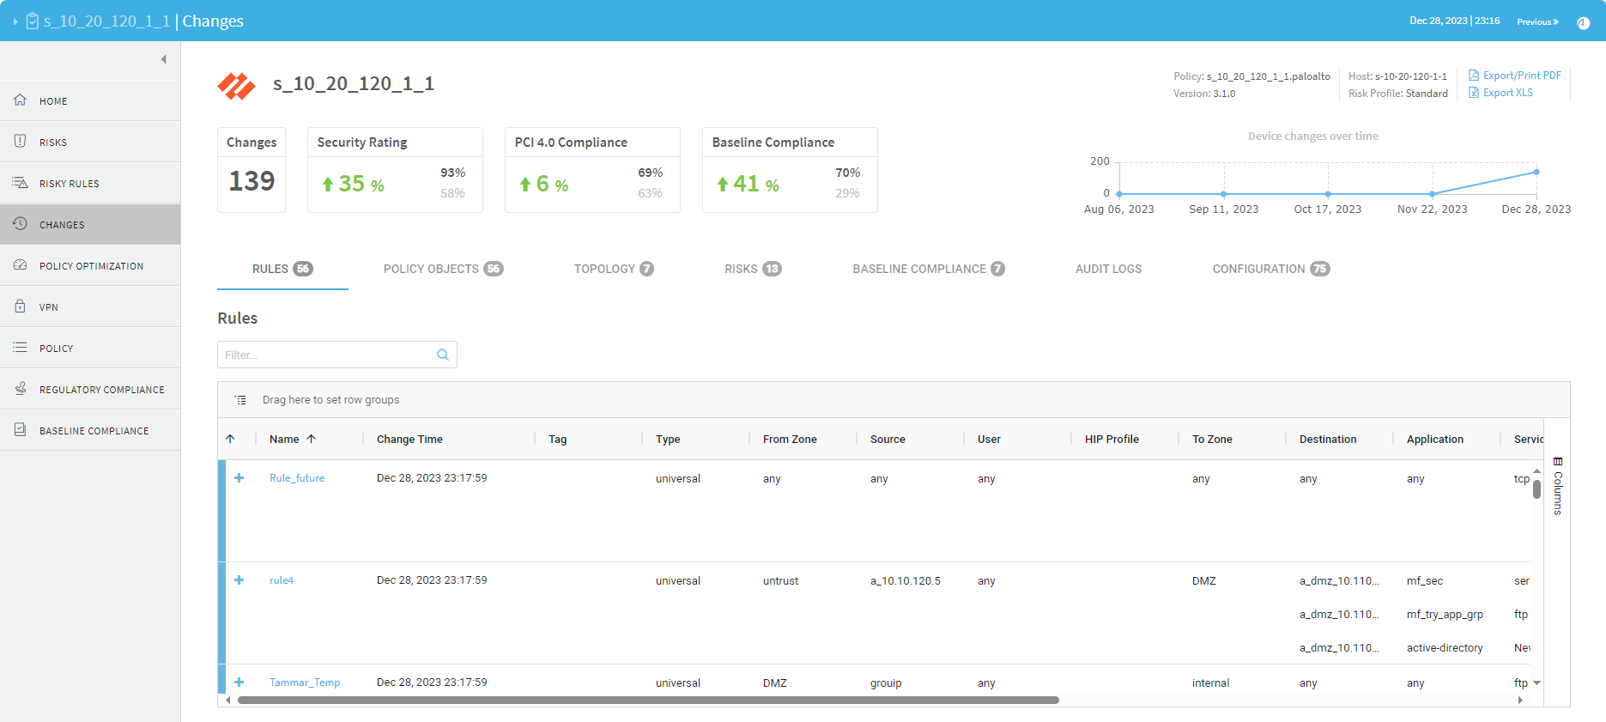The image size is (1606, 722).
Task: Go to Previous report link
Action: 1536,21
